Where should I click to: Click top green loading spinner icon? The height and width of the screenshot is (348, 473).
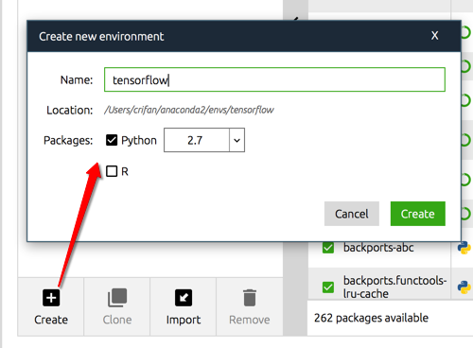click(466, 32)
